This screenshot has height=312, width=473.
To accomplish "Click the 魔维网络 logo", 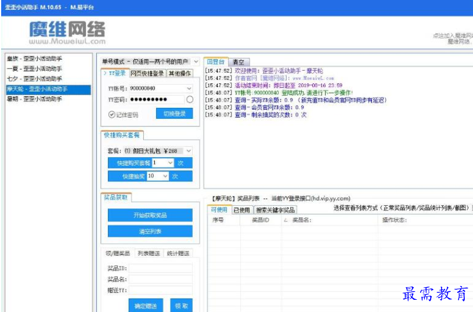I will click(67, 32).
